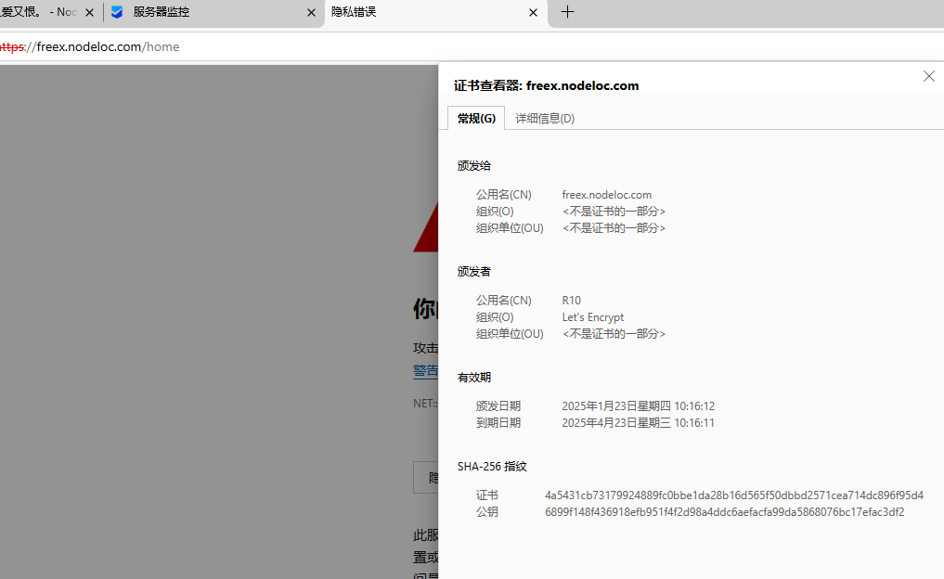Viewport: 944px width, 579px height.
Task: Open the blue 警告 link
Action: point(425,370)
